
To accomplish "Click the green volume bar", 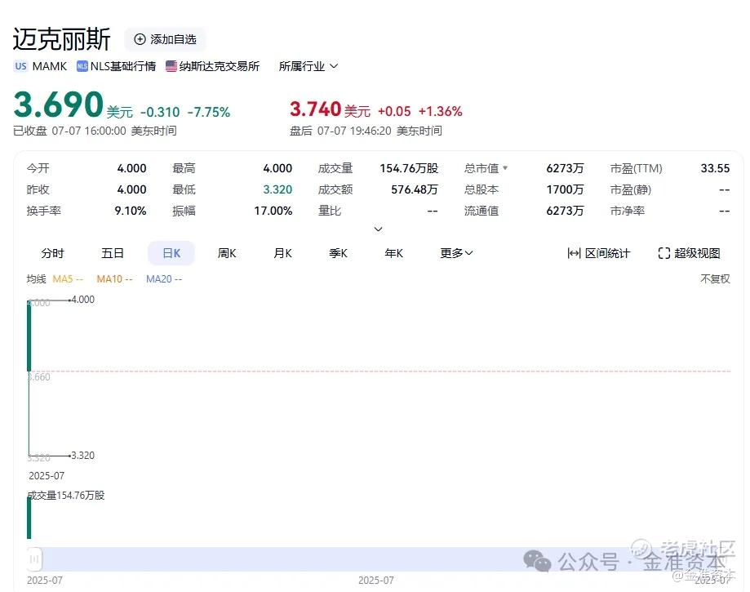I will (29, 518).
